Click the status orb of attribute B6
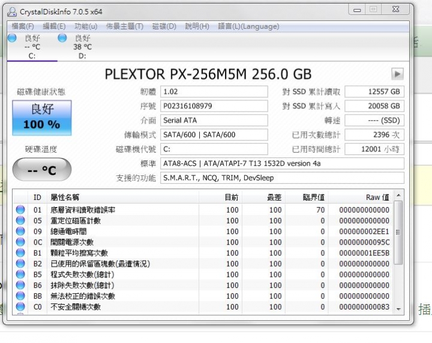432x343 pixels. click(20, 285)
